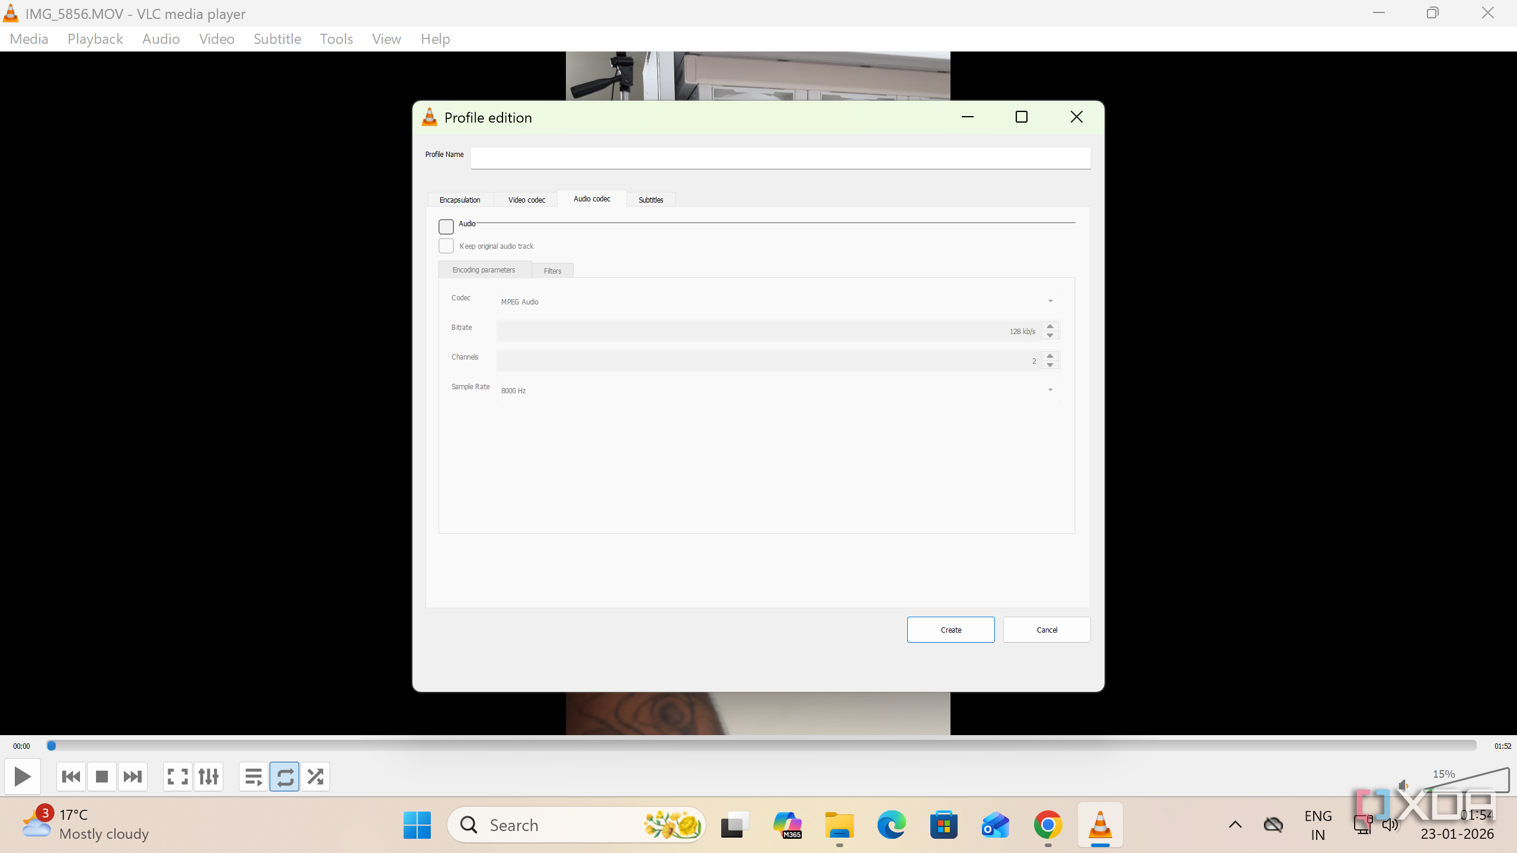Show hidden system tray icons chevron
The image size is (1517, 853).
click(x=1236, y=825)
